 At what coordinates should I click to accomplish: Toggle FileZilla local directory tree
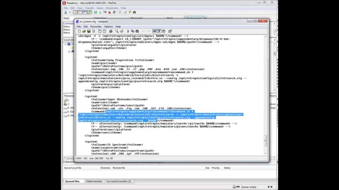tap(79, 12)
